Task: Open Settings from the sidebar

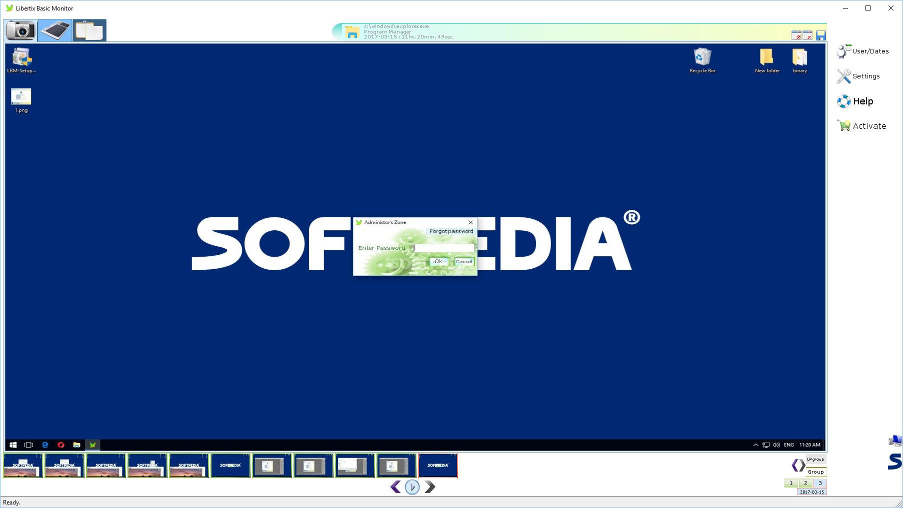Action: coord(858,76)
